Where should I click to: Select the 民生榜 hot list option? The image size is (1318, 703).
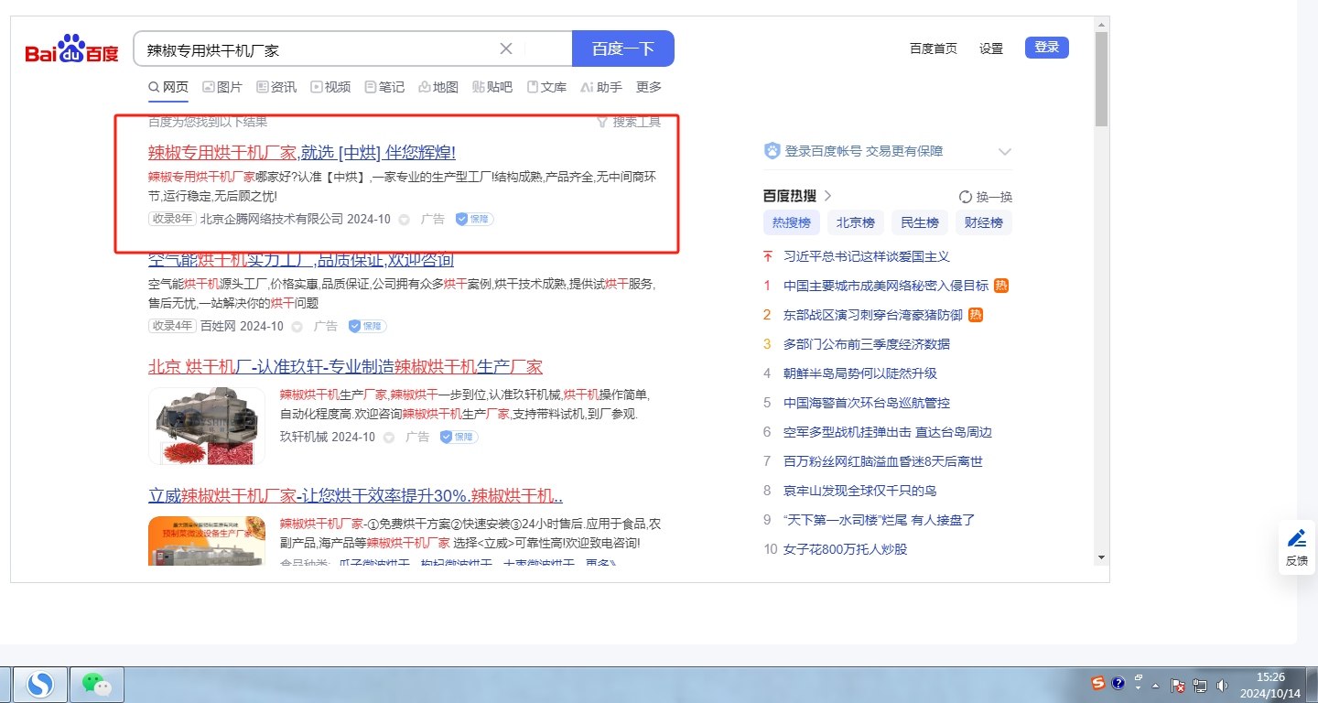click(x=919, y=222)
